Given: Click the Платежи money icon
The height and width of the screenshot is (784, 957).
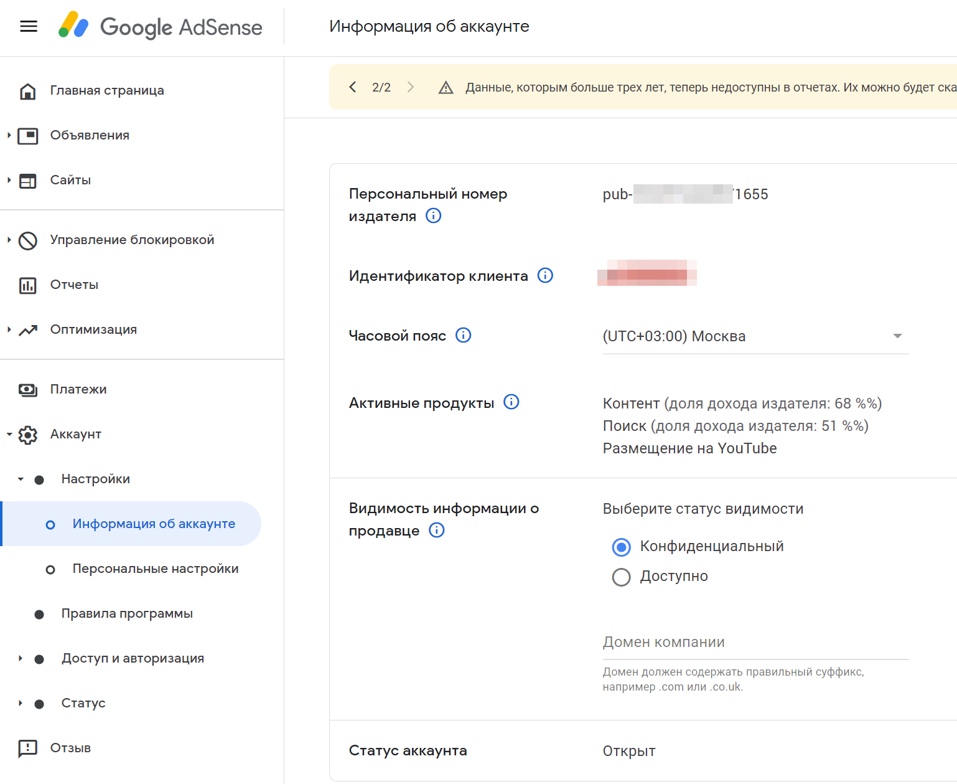Looking at the screenshot, I should coord(27,390).
